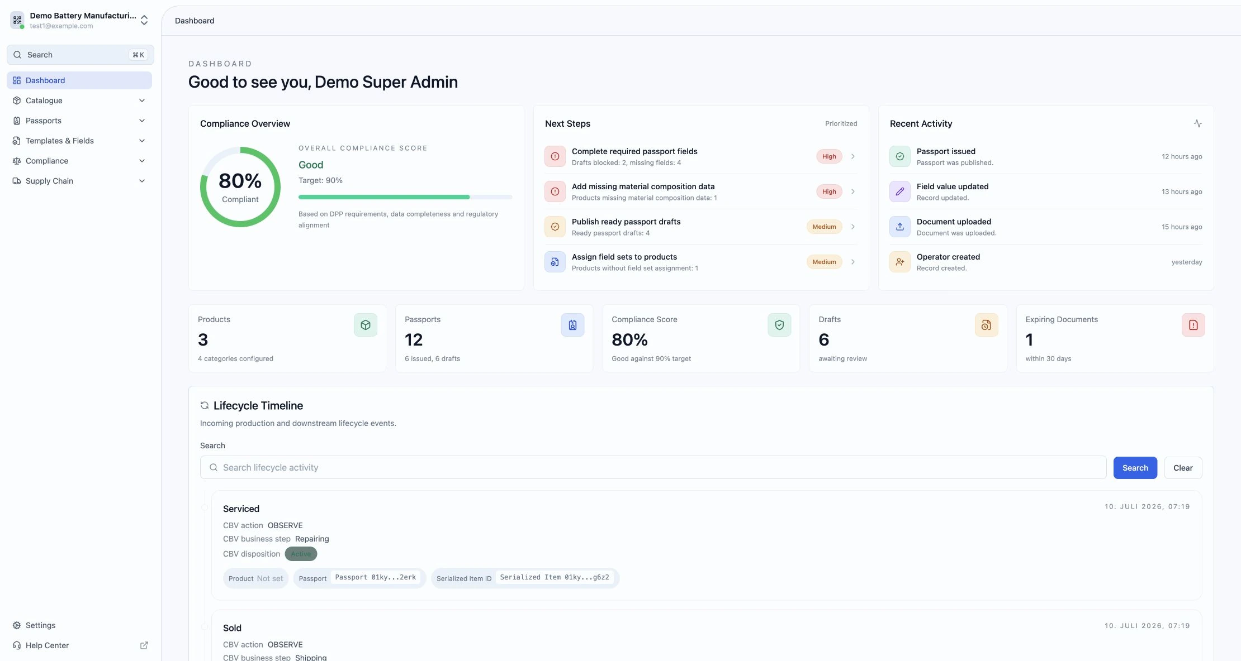This screenshot has height=661, width=1241.
Task: Click check icon for Publish ready passport drafts
Action: pos(555,227)
